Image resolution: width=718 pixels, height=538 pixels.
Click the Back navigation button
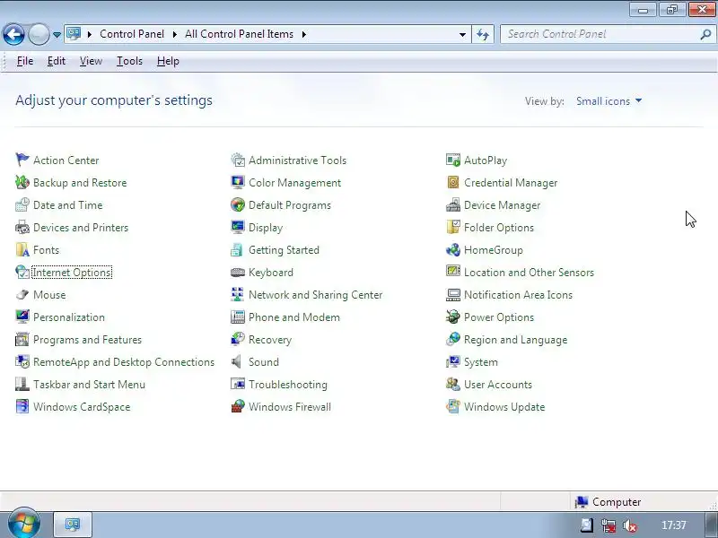13,34
